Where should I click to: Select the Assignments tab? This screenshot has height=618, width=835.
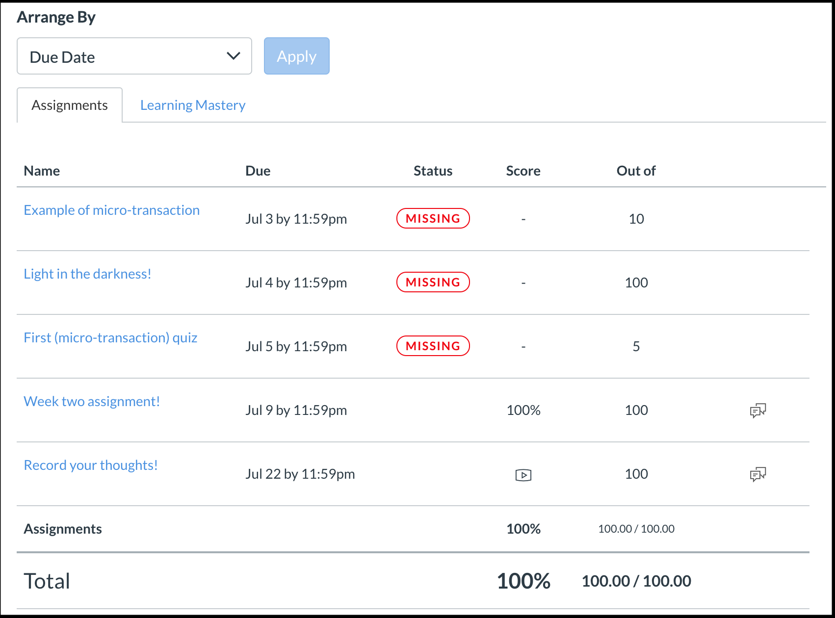pyautogui.click(x=70, y=105)
